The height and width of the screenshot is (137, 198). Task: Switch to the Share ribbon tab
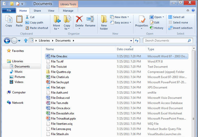(x=37, y=11)
